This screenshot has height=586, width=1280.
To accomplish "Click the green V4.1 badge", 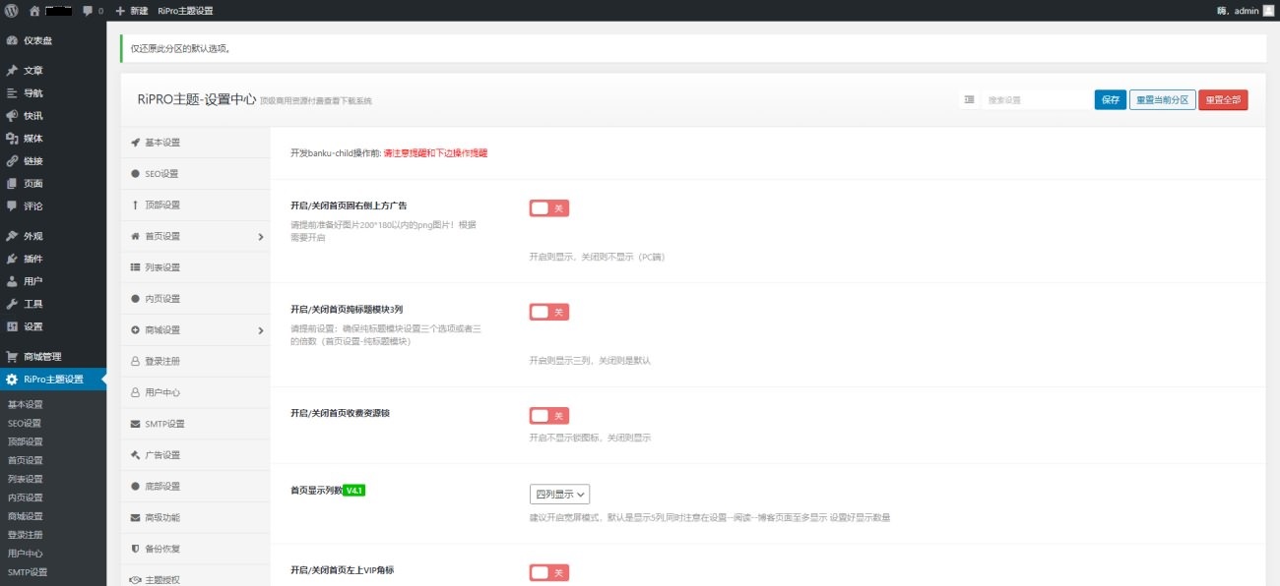I will click(x=354, y=490).
